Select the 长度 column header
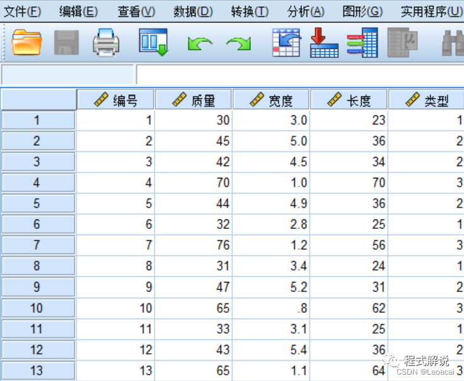464x381 pixels. pyautogui.click(x=349, y=100)
